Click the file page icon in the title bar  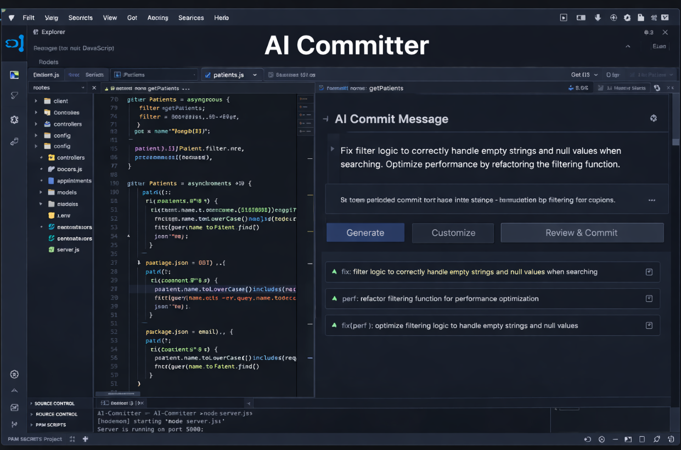click(640, 18)
